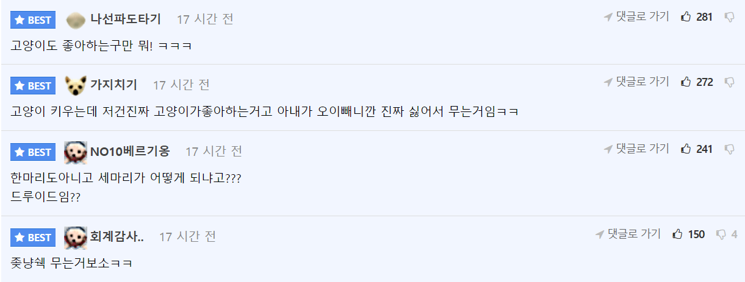Click thumbs-down icon on 나선파도타기's comment
The image size is (745, 282).
click(x=729, y=17)
